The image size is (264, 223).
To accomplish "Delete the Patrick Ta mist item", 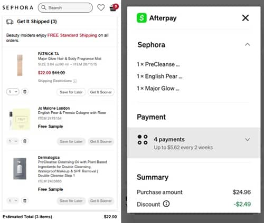I will [x=25, y=92].
